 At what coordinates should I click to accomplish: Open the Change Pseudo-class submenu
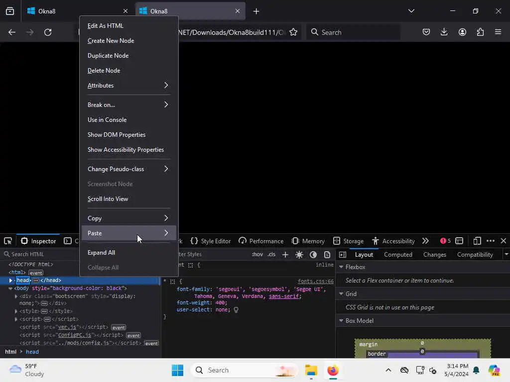129,169
